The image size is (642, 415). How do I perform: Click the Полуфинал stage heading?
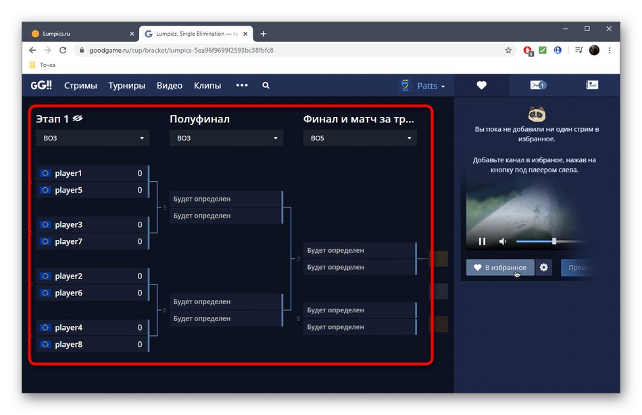click(199, 119)
